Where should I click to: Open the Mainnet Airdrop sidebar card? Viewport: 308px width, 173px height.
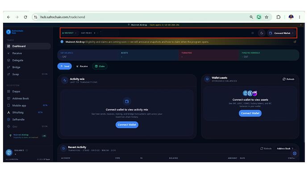tap(28, 136)
